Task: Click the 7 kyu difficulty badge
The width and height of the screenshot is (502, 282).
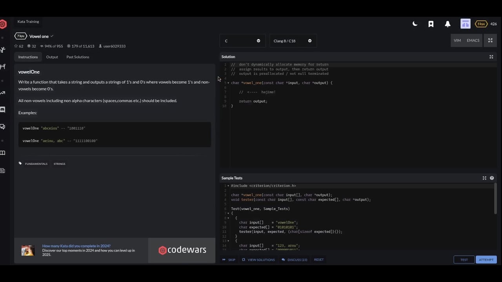Action: pyautogui.click(x=21, y=36)
